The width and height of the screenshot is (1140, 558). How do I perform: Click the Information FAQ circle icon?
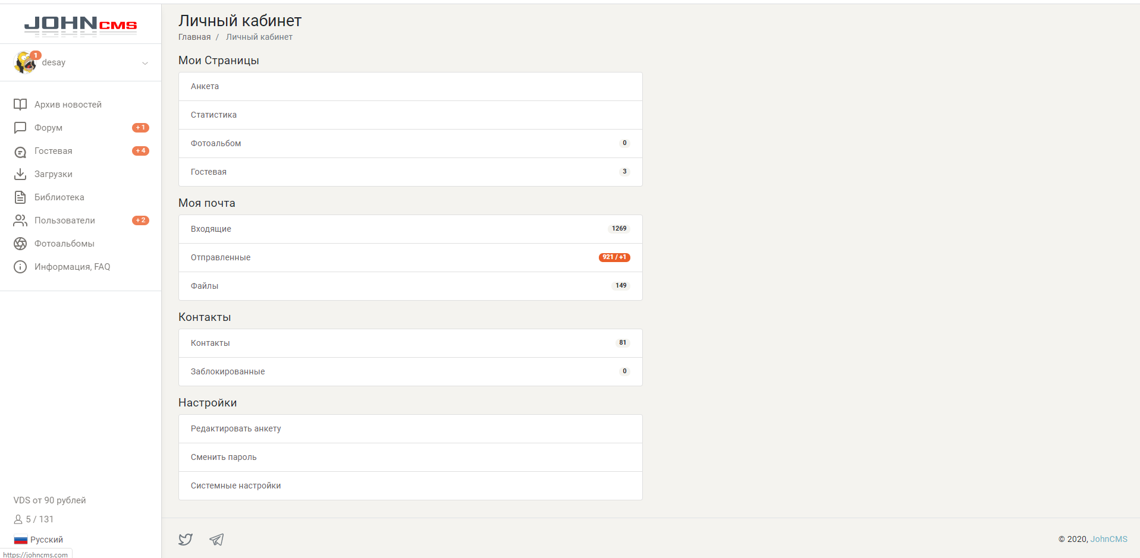(20, 267)
